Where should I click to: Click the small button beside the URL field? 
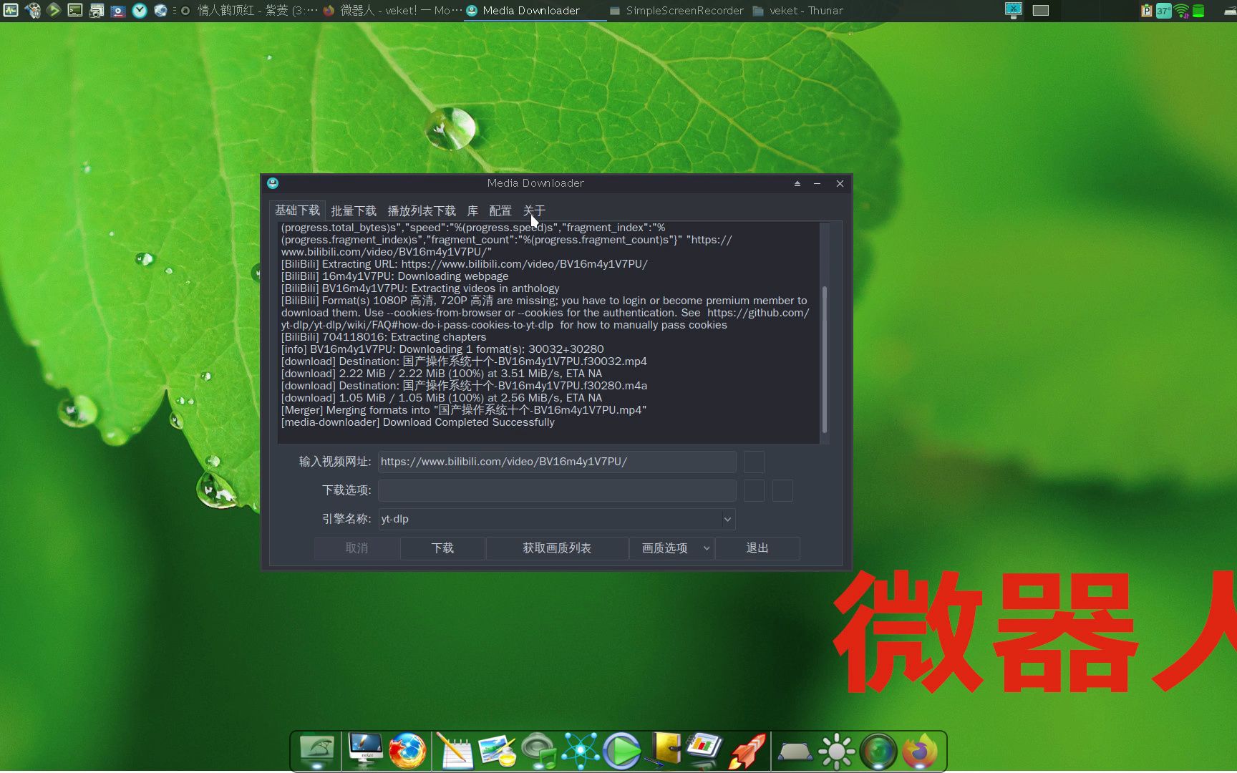[754, 462]
